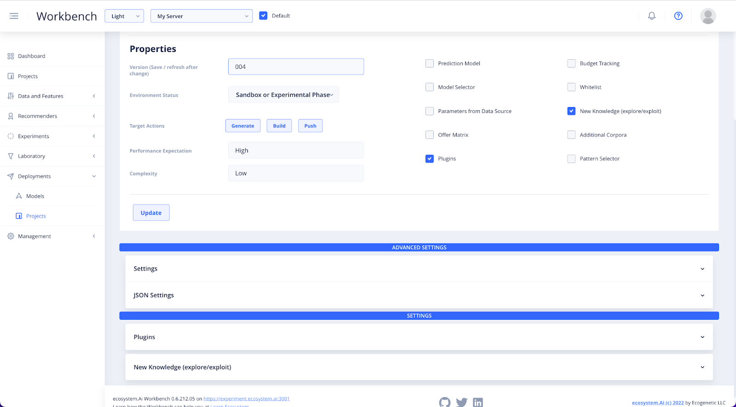Click the Complexity field showing Low
Screen dimensions: 736x407
point(296,173)
